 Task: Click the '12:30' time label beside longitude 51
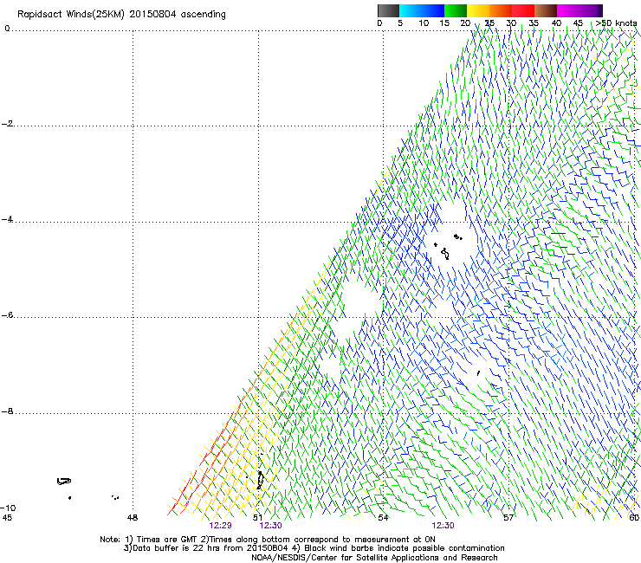270,526
